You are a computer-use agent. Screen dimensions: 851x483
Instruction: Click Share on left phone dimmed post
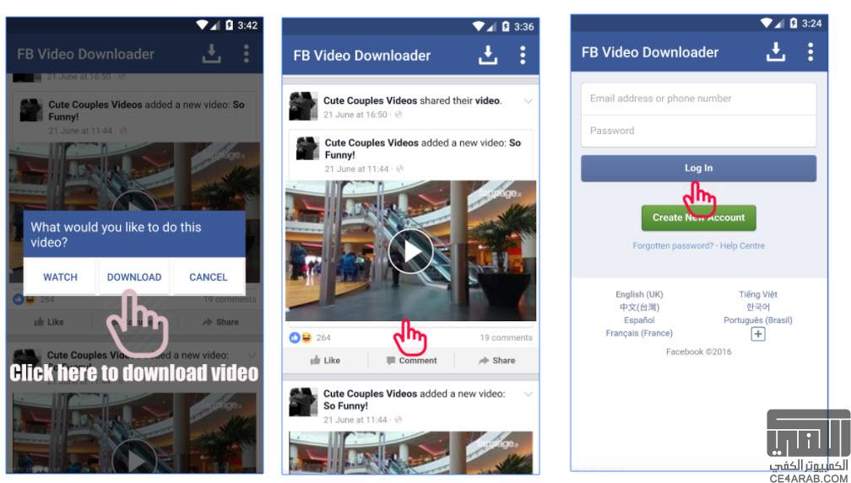220,322
